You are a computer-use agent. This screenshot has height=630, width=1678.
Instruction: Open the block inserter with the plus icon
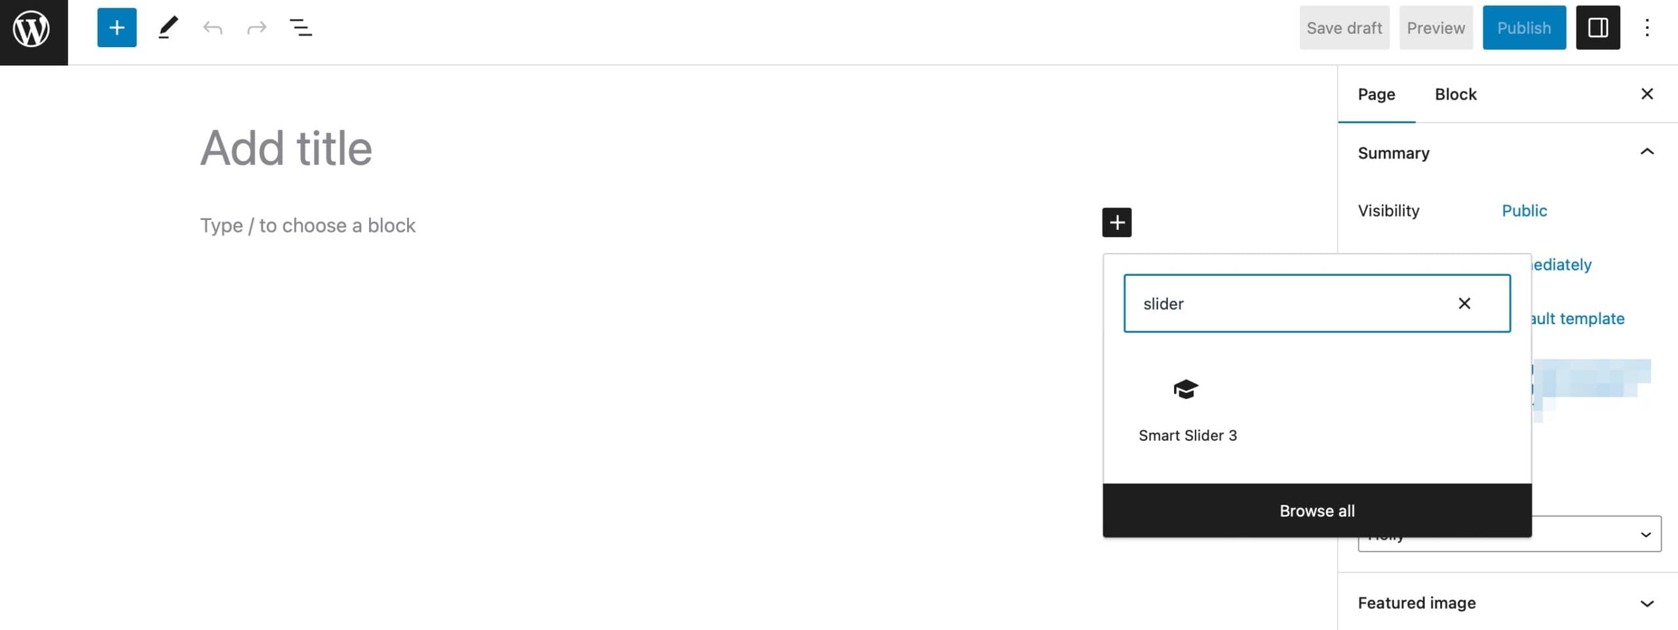[x=117, y=28]
